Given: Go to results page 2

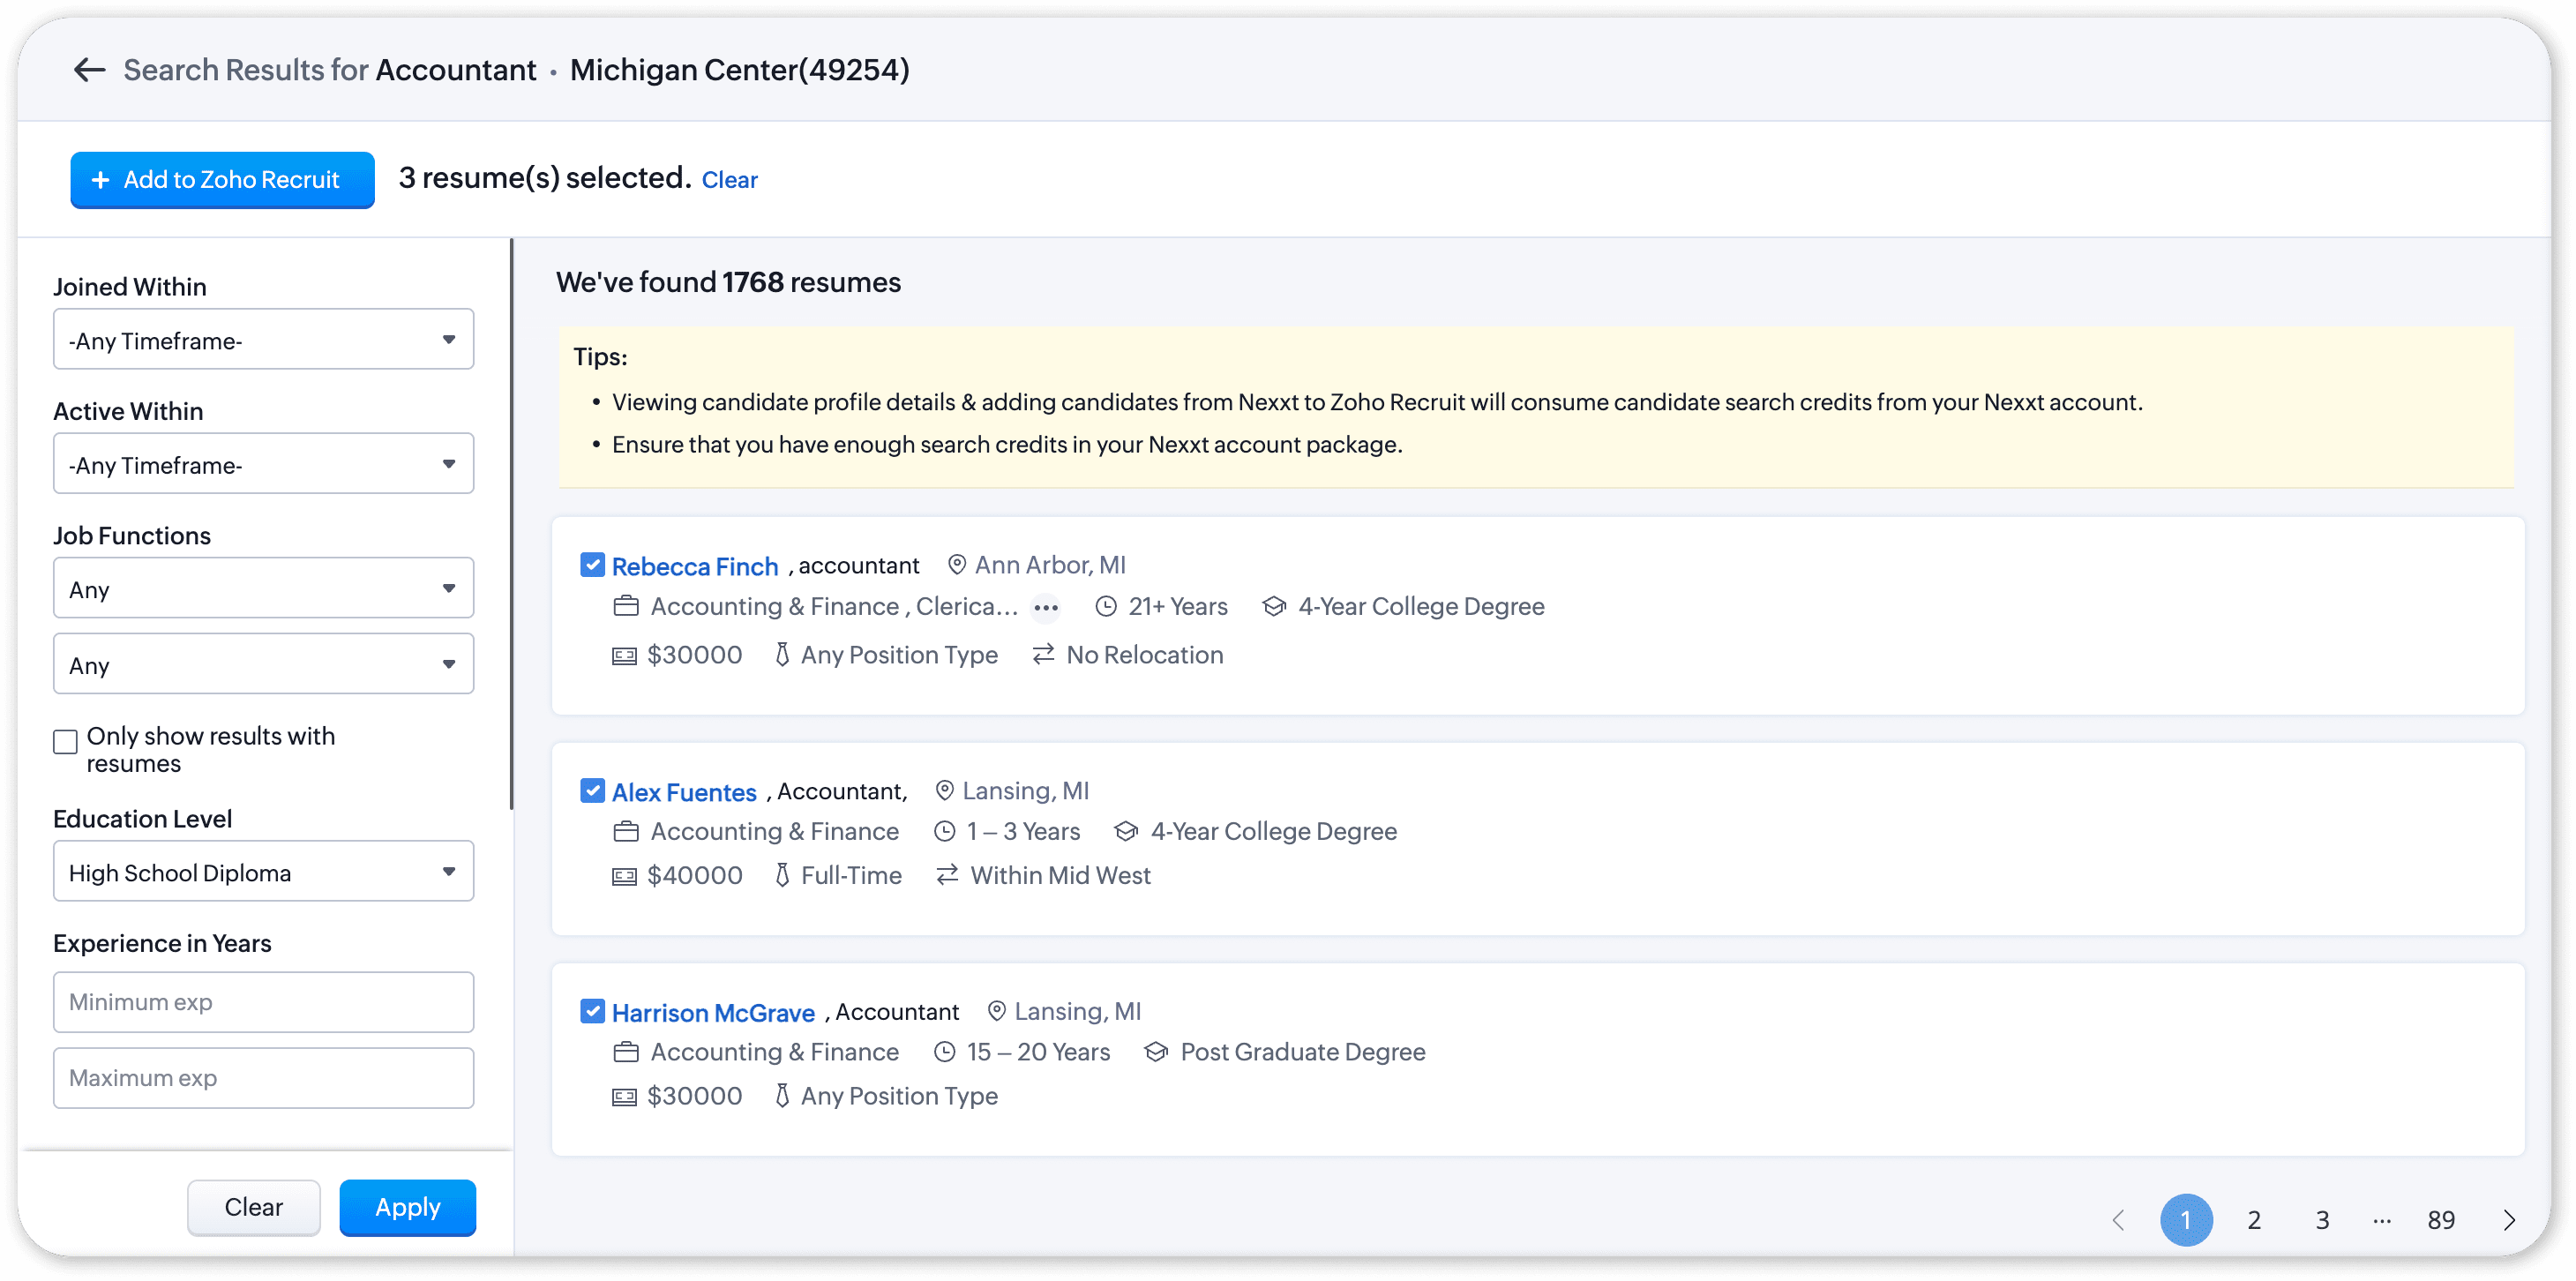Looking at the screenshot, I should [2254, 1220].
